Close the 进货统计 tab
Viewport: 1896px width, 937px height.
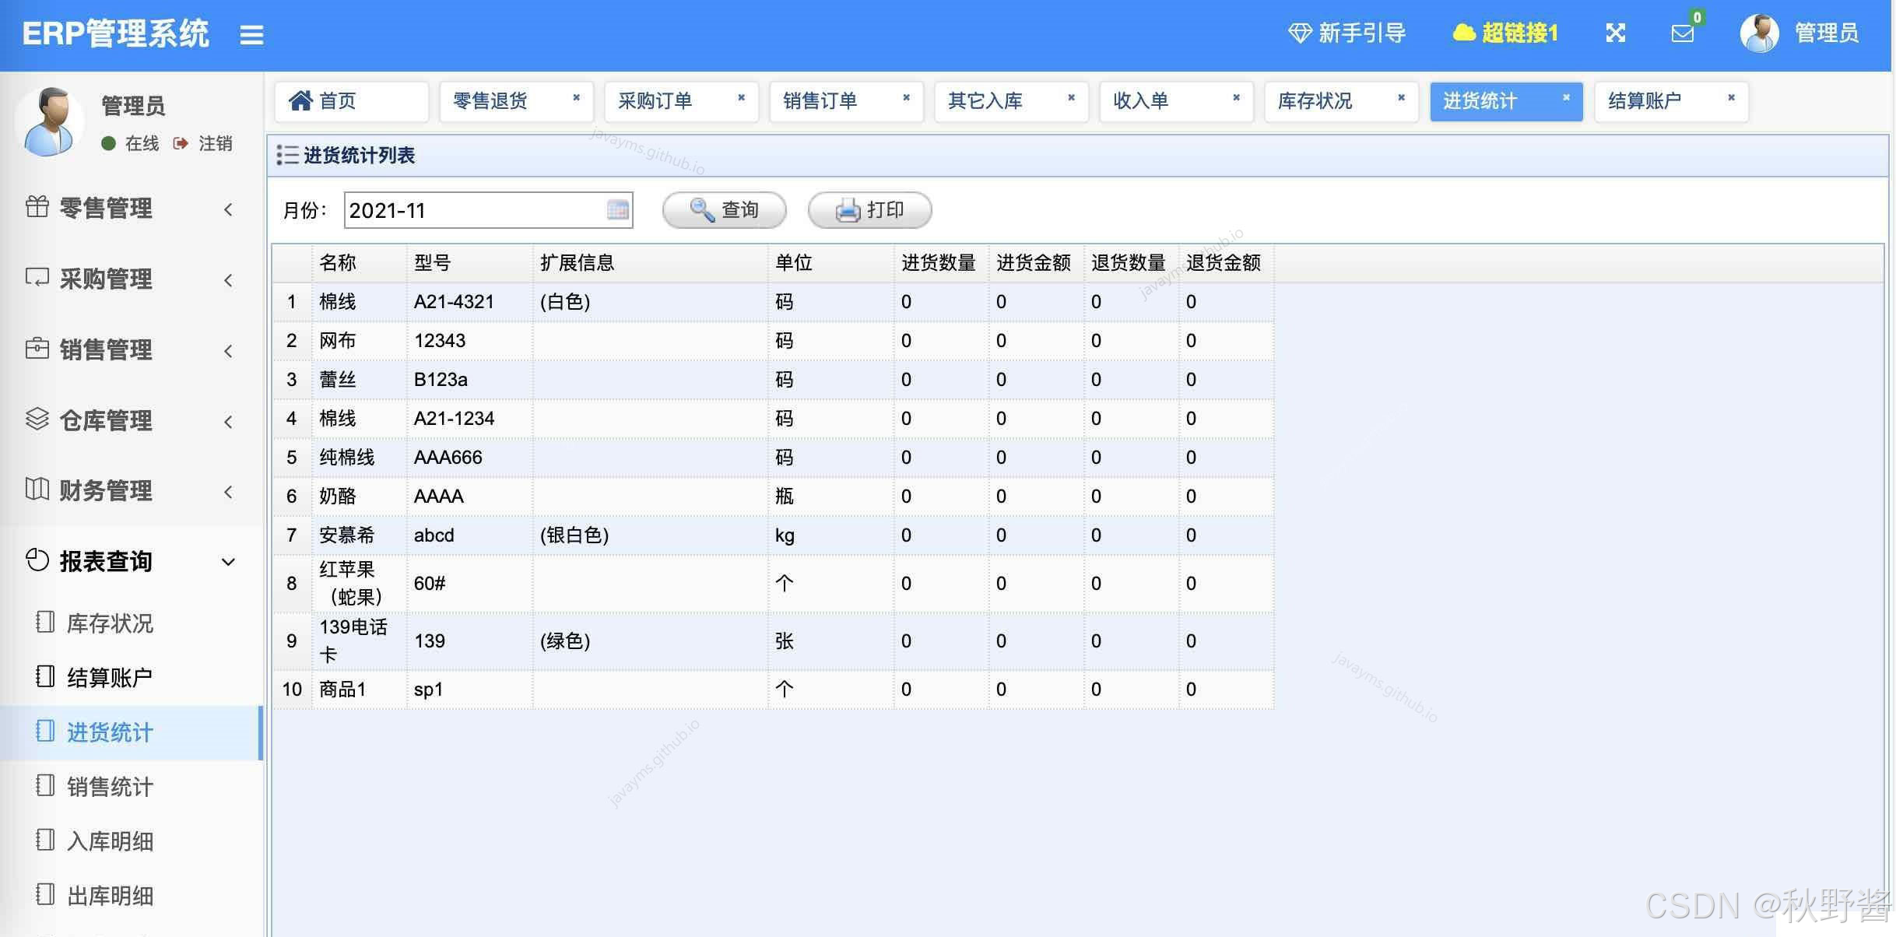[1566, 98]
